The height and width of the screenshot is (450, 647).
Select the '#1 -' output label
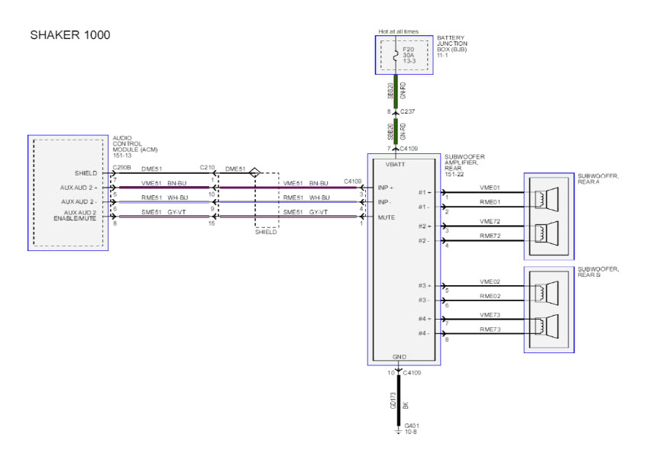pyautogui.click(x=424, y=207)
